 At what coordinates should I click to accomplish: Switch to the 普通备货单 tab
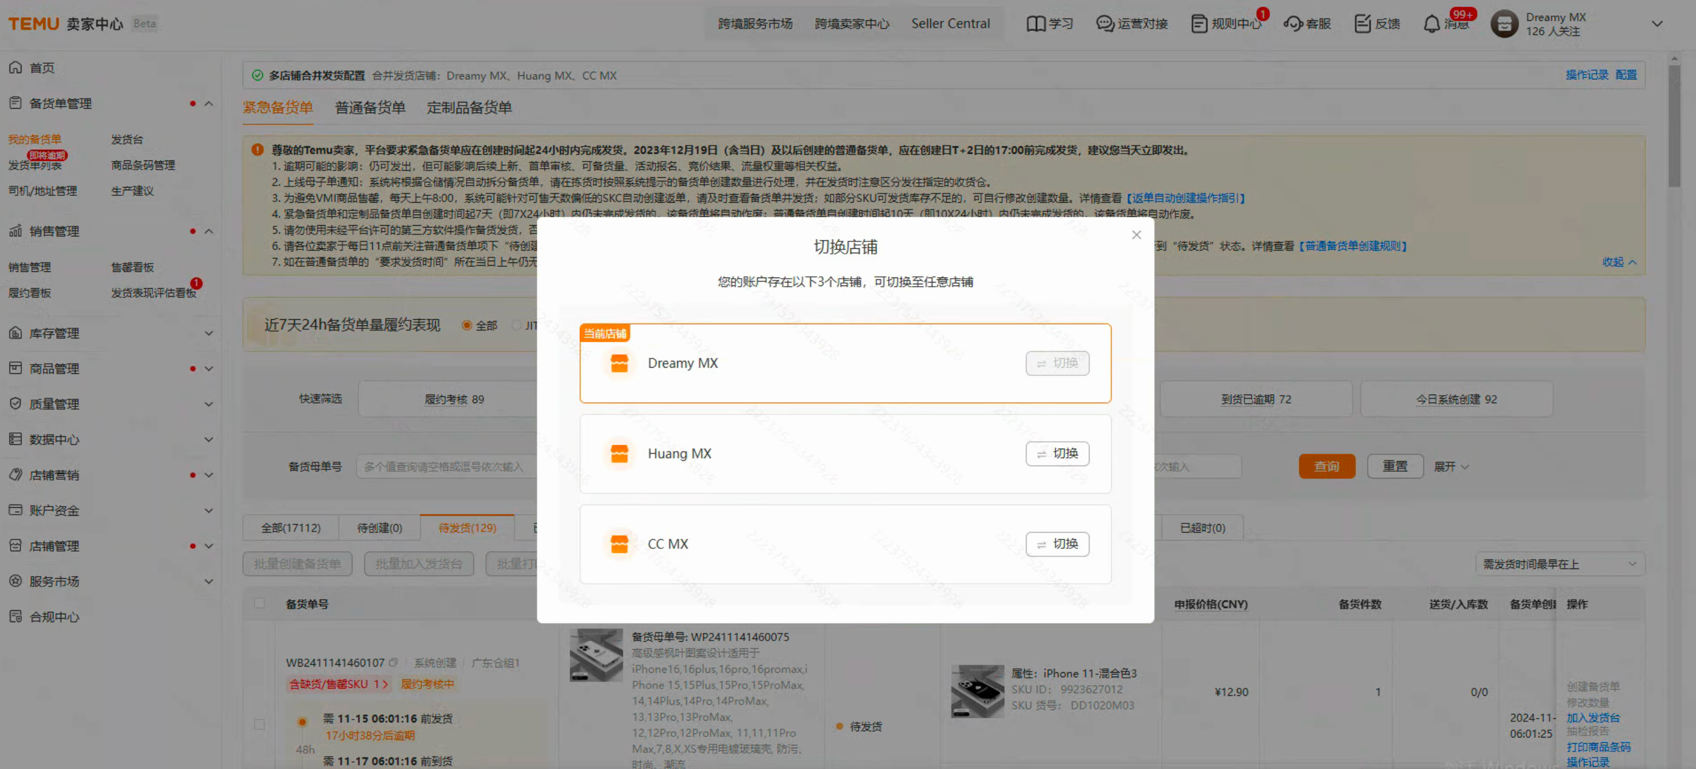point(370,108)
